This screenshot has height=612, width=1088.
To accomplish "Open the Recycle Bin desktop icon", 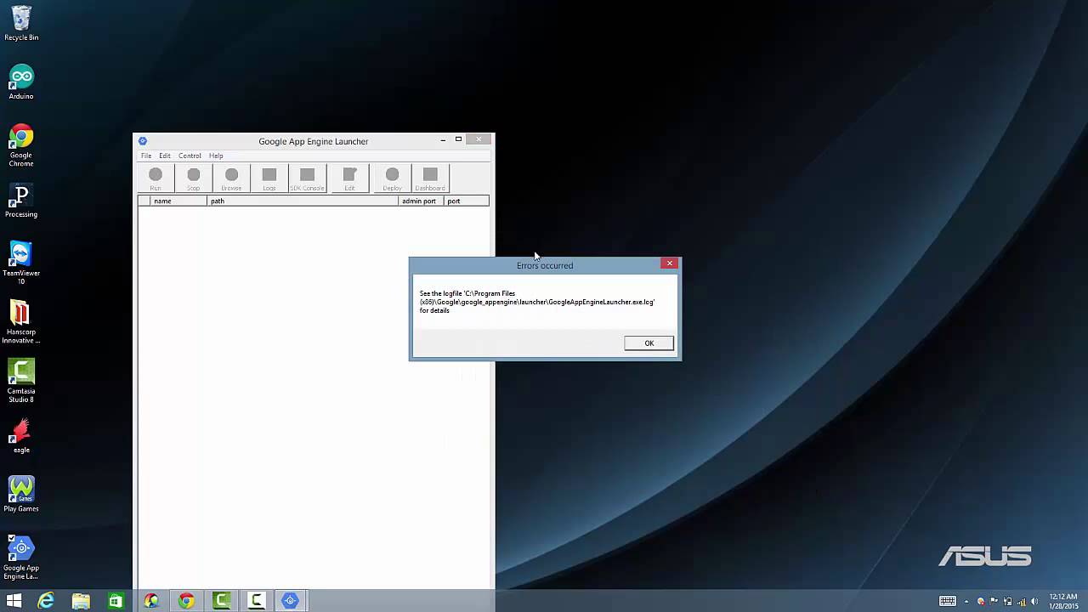I will pyautogui.click(x=21, y=24).
